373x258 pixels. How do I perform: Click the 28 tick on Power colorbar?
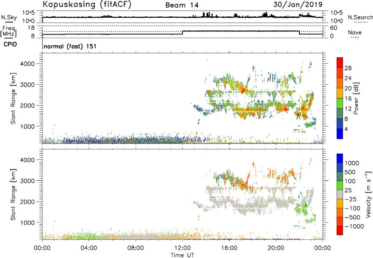click(348, 68)
